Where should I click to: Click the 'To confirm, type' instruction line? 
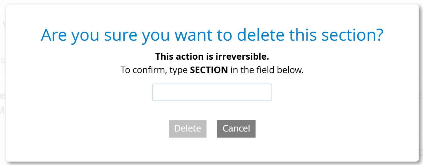coord(212,70)
